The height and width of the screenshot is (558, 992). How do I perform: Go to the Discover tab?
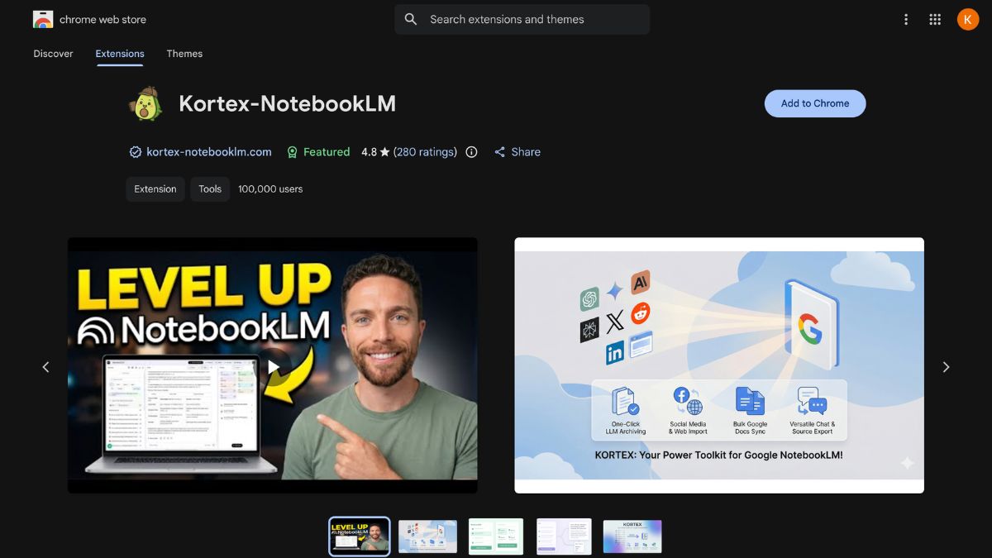(53, 54)
